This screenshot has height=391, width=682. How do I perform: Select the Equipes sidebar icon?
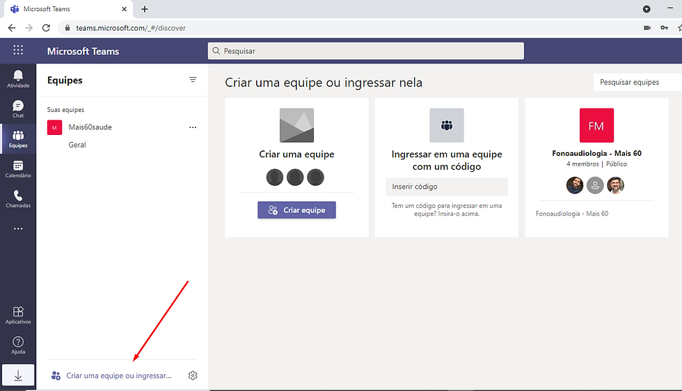(18, 138)
